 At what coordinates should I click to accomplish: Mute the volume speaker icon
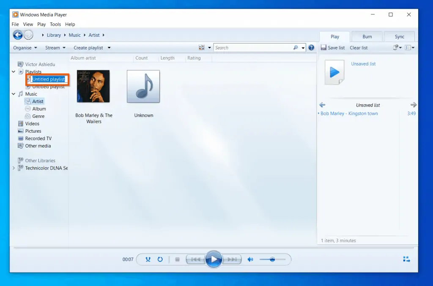[250, 259]
